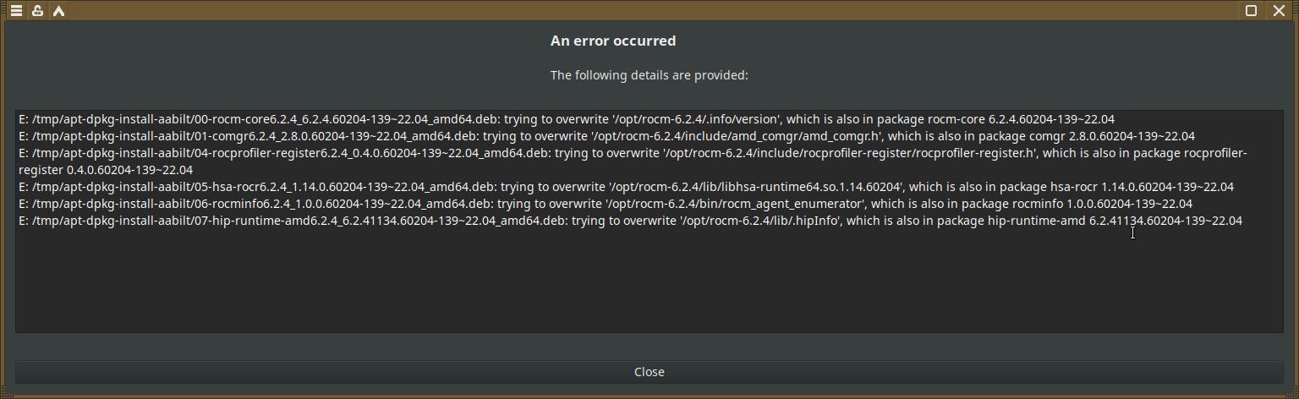Click the 'An error occurred' heading
The width and height of the screenshot is (1299, 399).
(x=613, y=41)
